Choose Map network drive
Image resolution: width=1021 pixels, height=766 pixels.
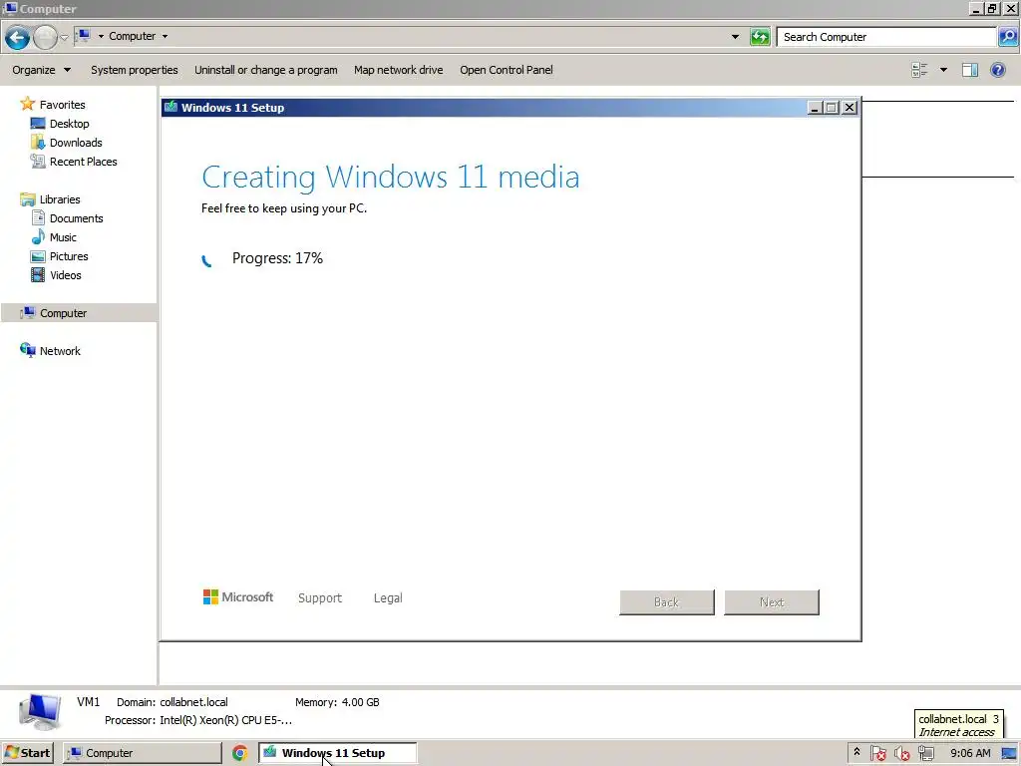(x=399, y=70)
